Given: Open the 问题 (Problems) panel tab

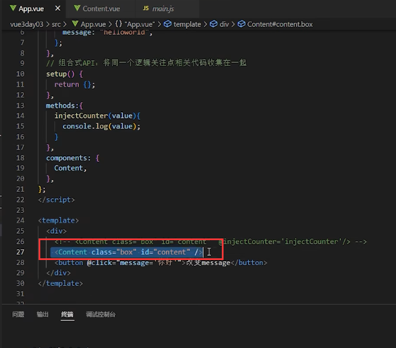Looking at the screenshot, I should point(18,314).
